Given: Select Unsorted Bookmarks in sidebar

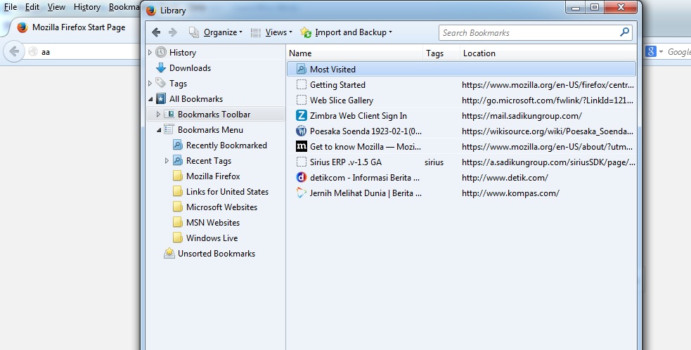Looking at the screenshot, I should [x=209, y=254].
